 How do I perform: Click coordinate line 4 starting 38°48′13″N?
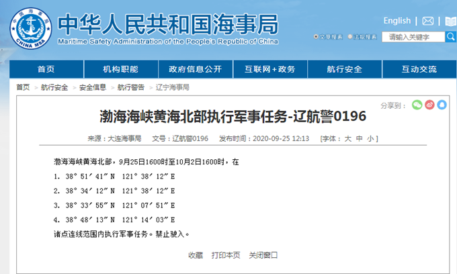tap(114, 220)
